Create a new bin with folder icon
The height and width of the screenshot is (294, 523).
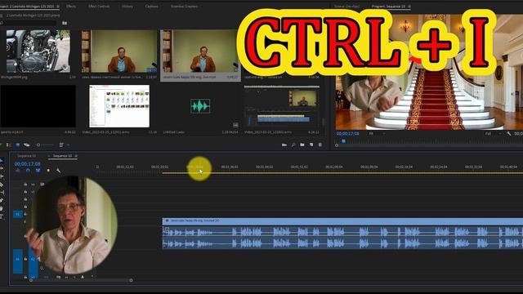pos(302,145)
